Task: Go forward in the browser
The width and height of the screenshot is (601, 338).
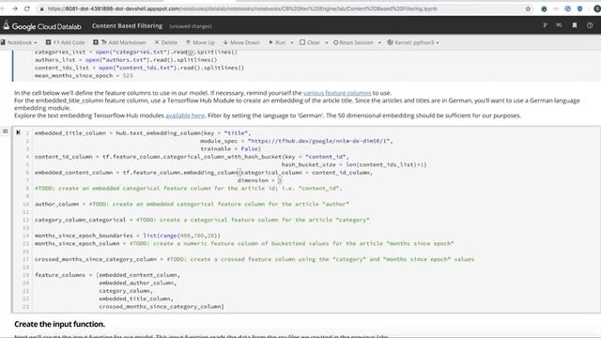Action: pos(15,8)
